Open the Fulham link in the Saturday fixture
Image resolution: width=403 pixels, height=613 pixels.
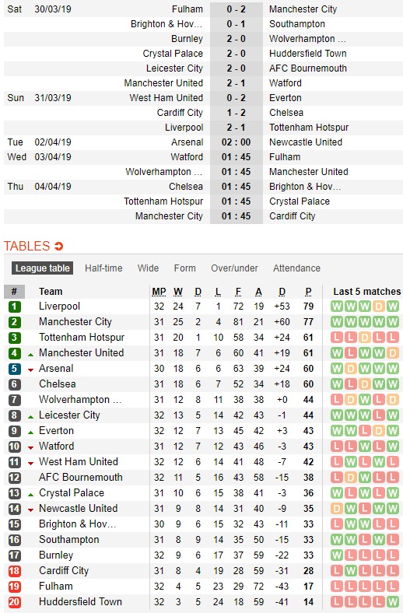pyautogui.click(x=187, y=9)
